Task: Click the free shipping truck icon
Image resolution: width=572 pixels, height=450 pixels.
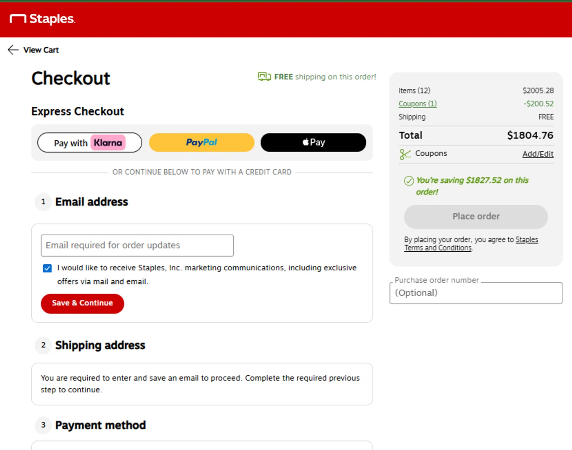Action: (x=264, y=77)
